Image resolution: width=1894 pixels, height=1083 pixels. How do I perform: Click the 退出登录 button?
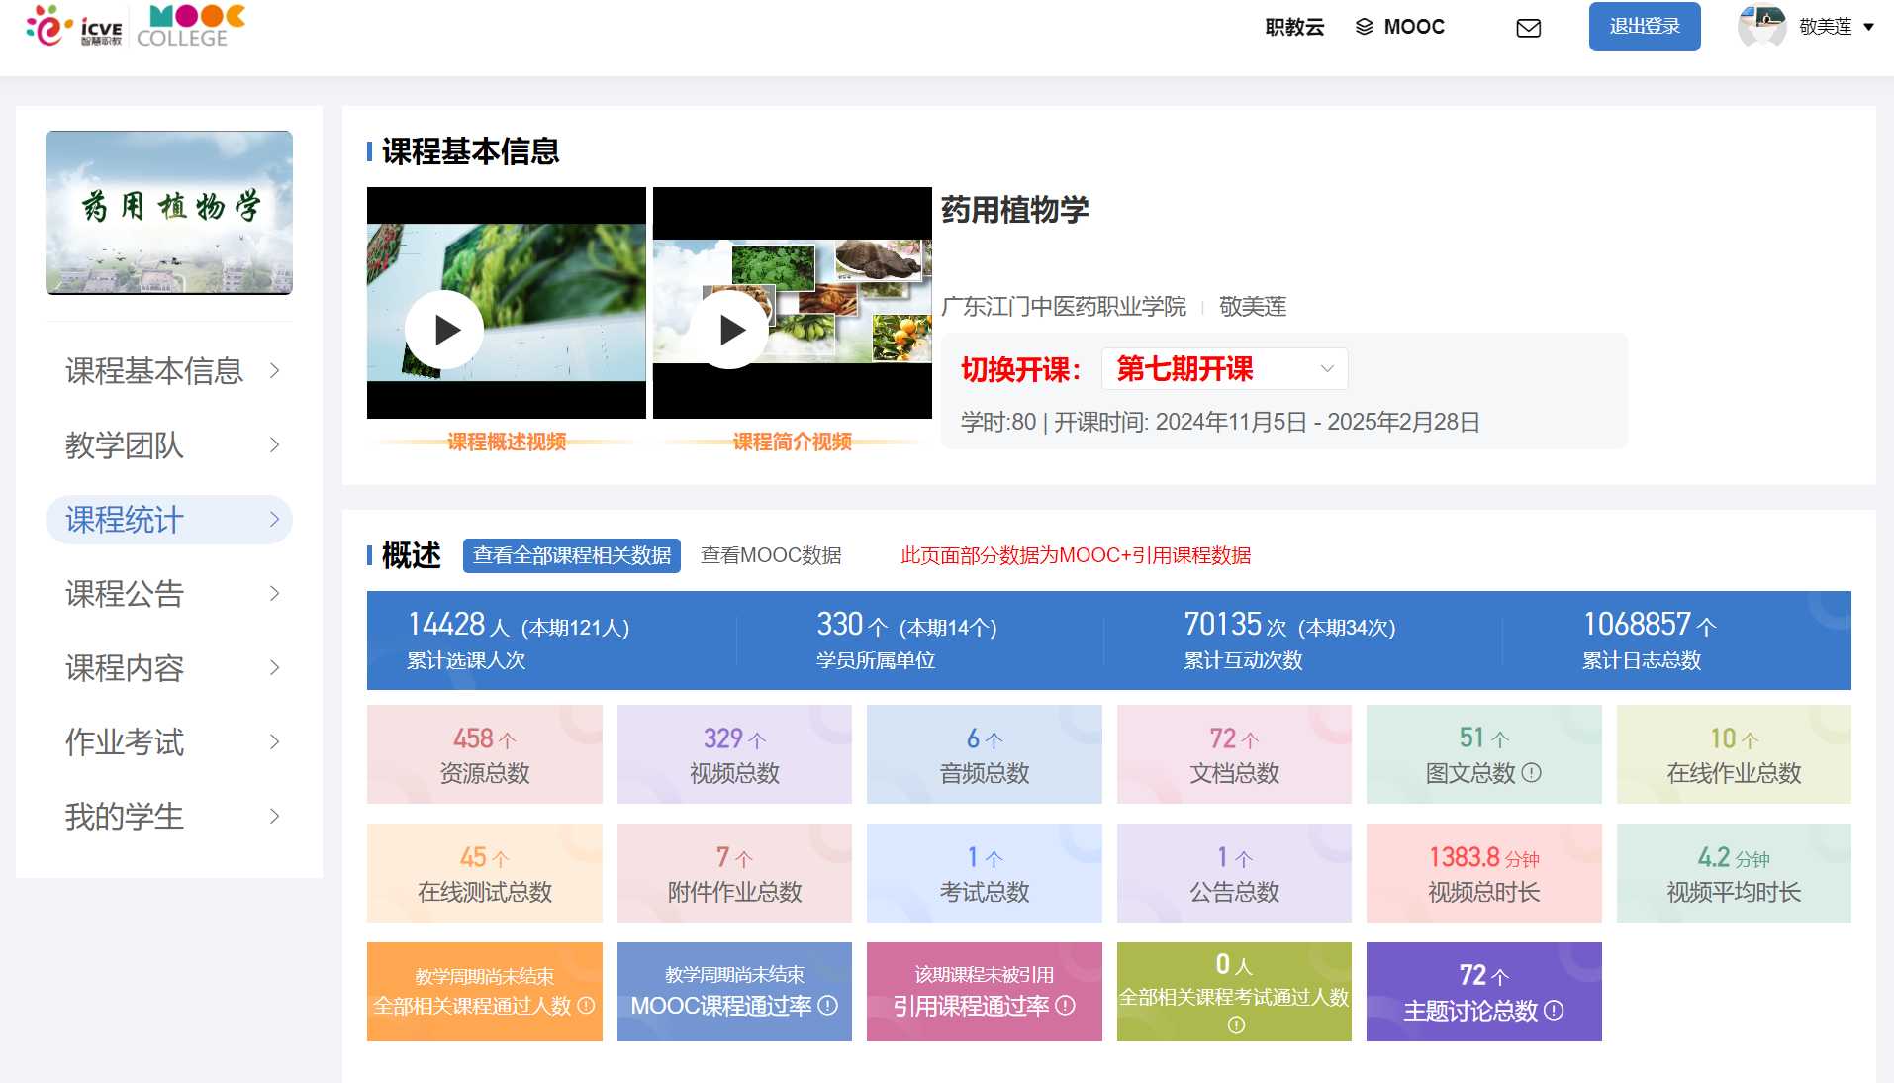pos(1644,27)
